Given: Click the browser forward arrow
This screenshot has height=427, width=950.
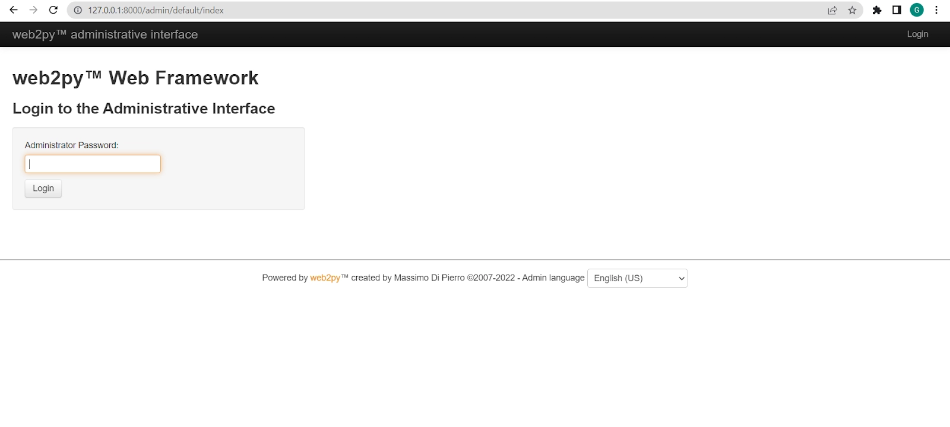Looking at the screenshot, I should pyautogui.click(x=33, y=10).
